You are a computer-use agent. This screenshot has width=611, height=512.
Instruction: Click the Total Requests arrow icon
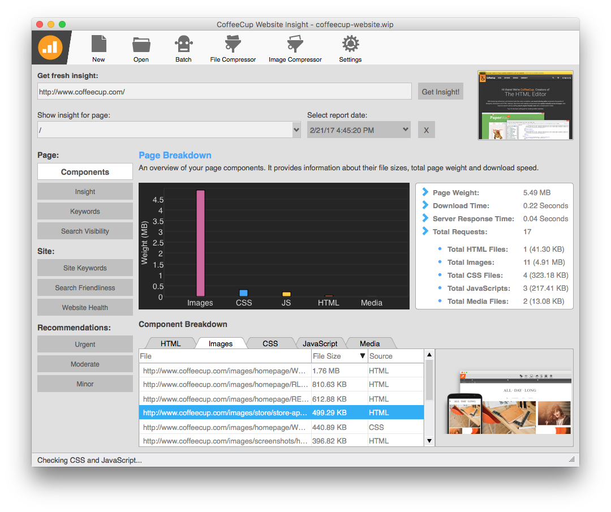tap(425, 231)
